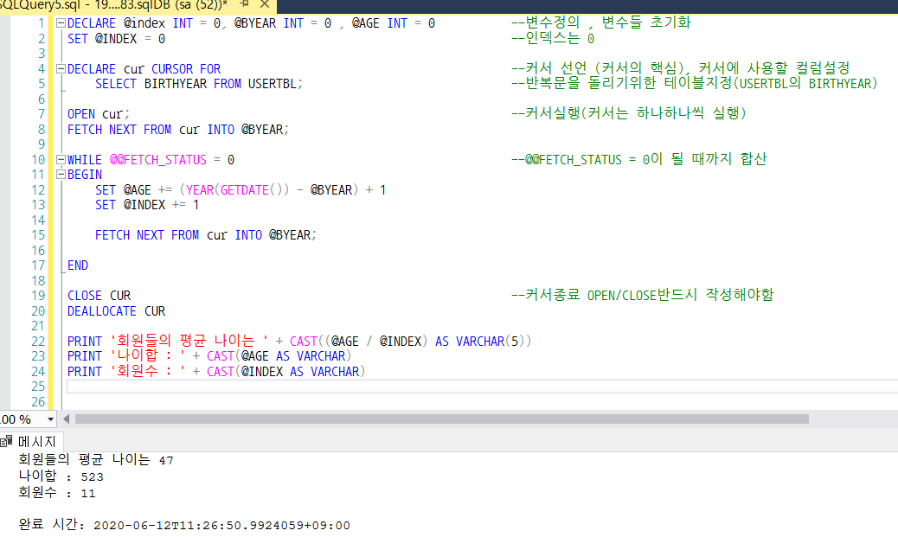
Task: Click line number 26 in the gutter
Action: click(x=38, y=402)
